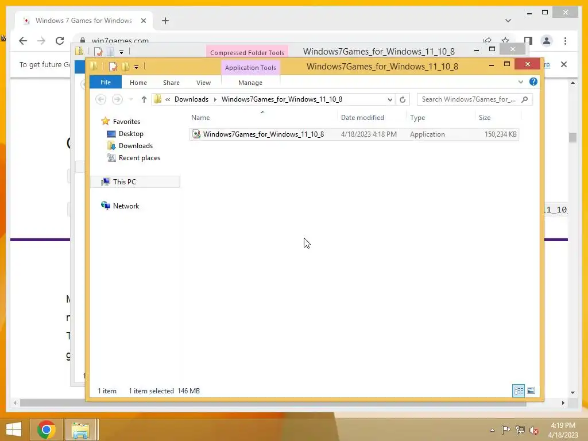The width and height of the screenshot is (588, 441).
Task: Bookmark this page with the star icon
Action: [505, 41]
